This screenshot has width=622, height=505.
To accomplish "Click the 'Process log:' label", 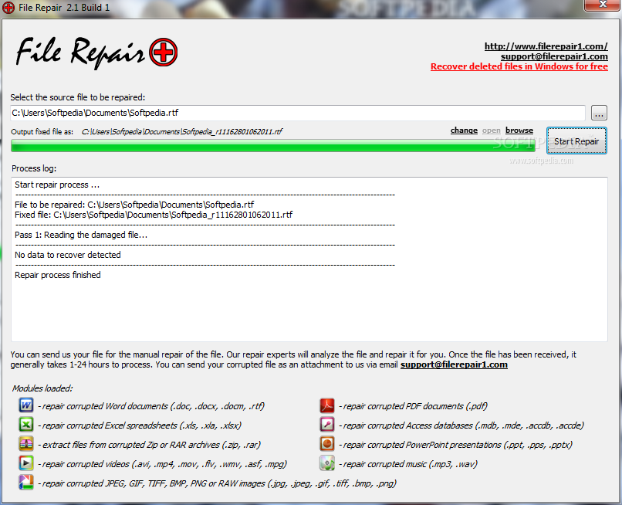I will [34, 168].
